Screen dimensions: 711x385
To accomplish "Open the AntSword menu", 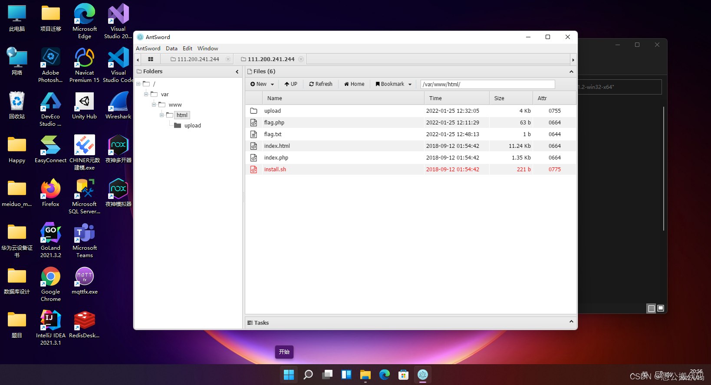I will coord(148,49).
